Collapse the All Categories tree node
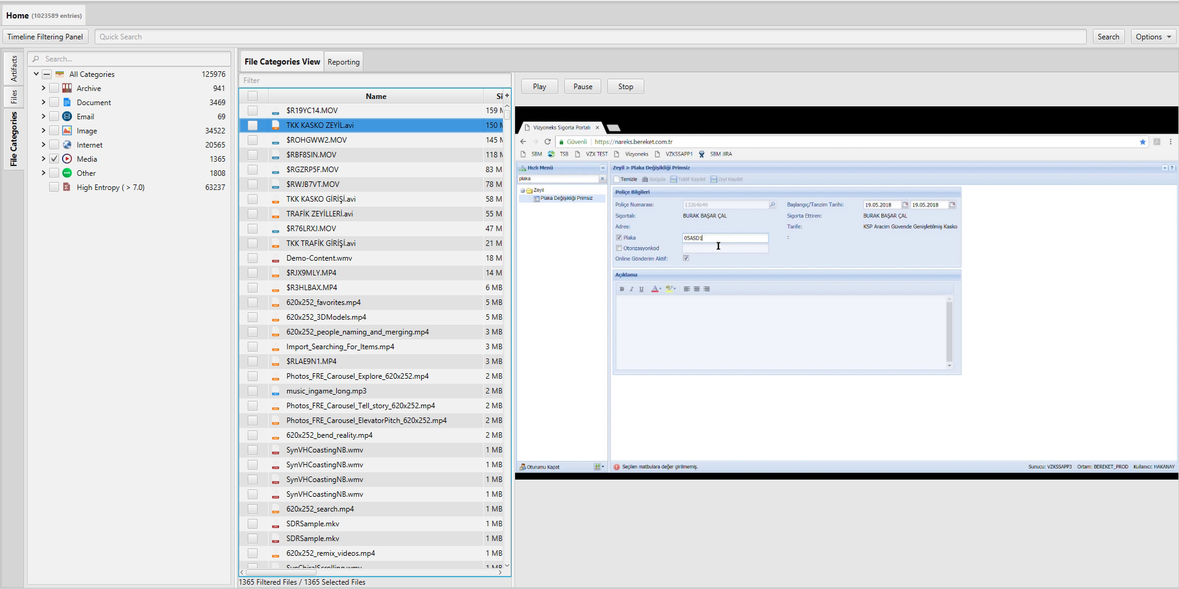The image size is (1179, 589). click(x=36, y=74)
